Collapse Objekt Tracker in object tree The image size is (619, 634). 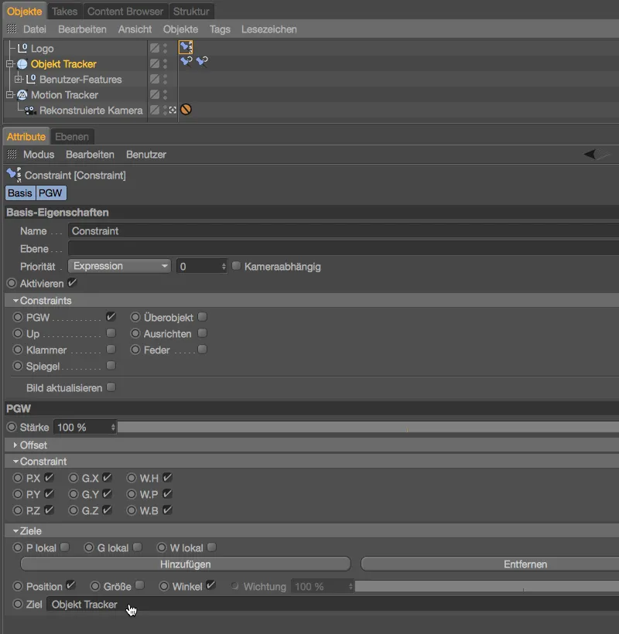[10, 64]
